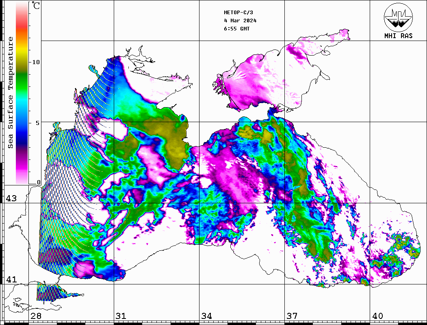The width and height of the screenshot is (427, 325).
Task: Select the 'METOP-C/3' satellite label
Action: [x=238, y=13]
